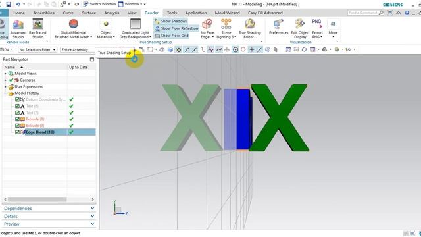Click the Save icon in title bar
This screenshot has height=237, width=421.
[x=9, y=4]
